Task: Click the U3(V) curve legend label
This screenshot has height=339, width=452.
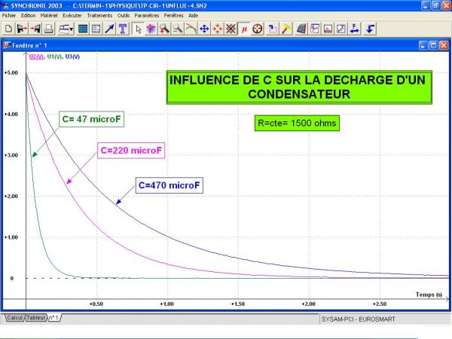Action: pyautogui.click(x=72, y=56)
